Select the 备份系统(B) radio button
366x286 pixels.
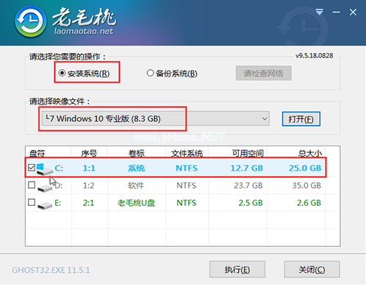(150, 73)
